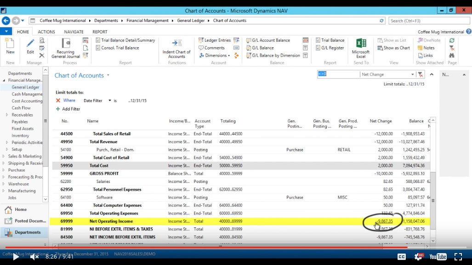Click the forward navigation arrow
This screenshot has height=265, width=472.
tap(16, 21)
